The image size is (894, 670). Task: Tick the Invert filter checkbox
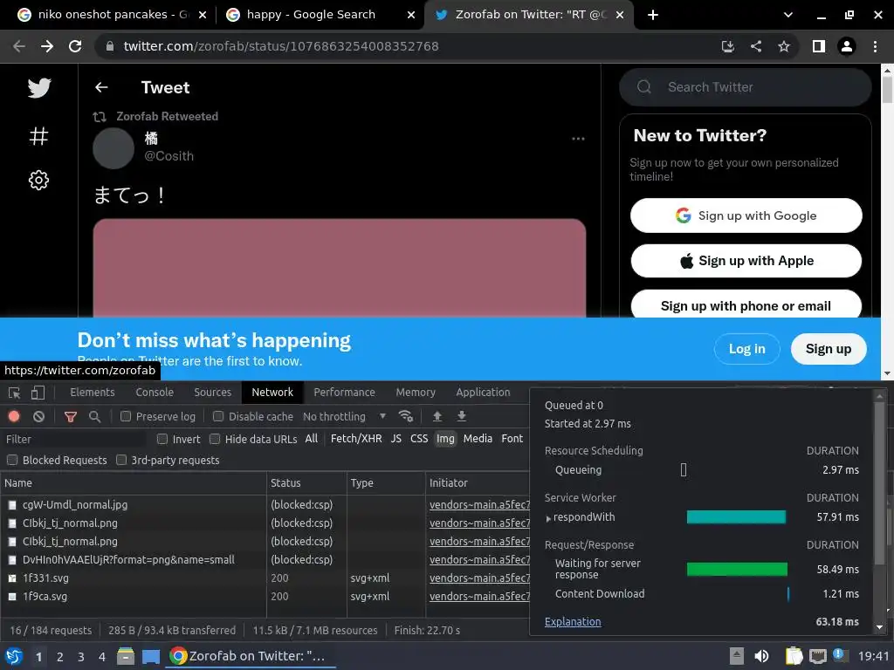[x=162, y=439]
